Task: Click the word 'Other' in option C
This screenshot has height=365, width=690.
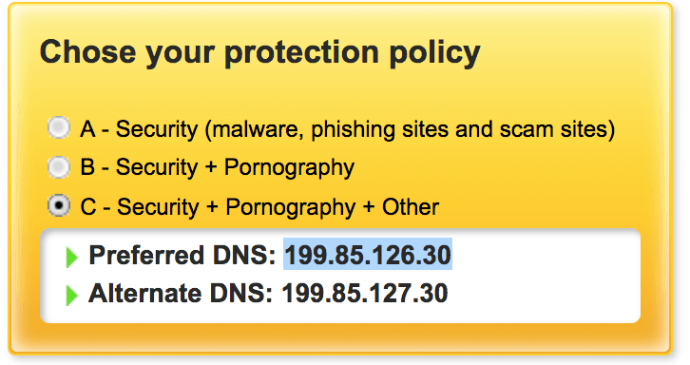Action: coord(411,206)
